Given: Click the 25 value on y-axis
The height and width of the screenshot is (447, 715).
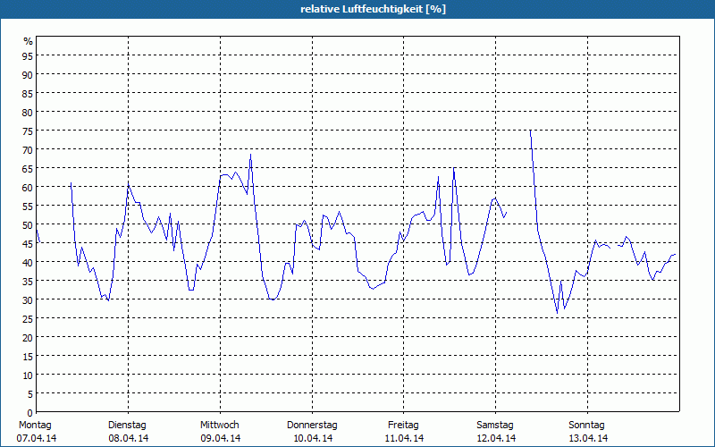Looking at the screenshot, I should [x=28, y=319].
